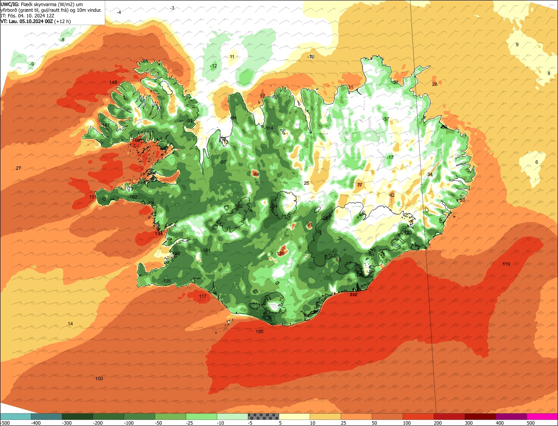Click the '(+12 h)' forecast offset text

coord(63,21)
